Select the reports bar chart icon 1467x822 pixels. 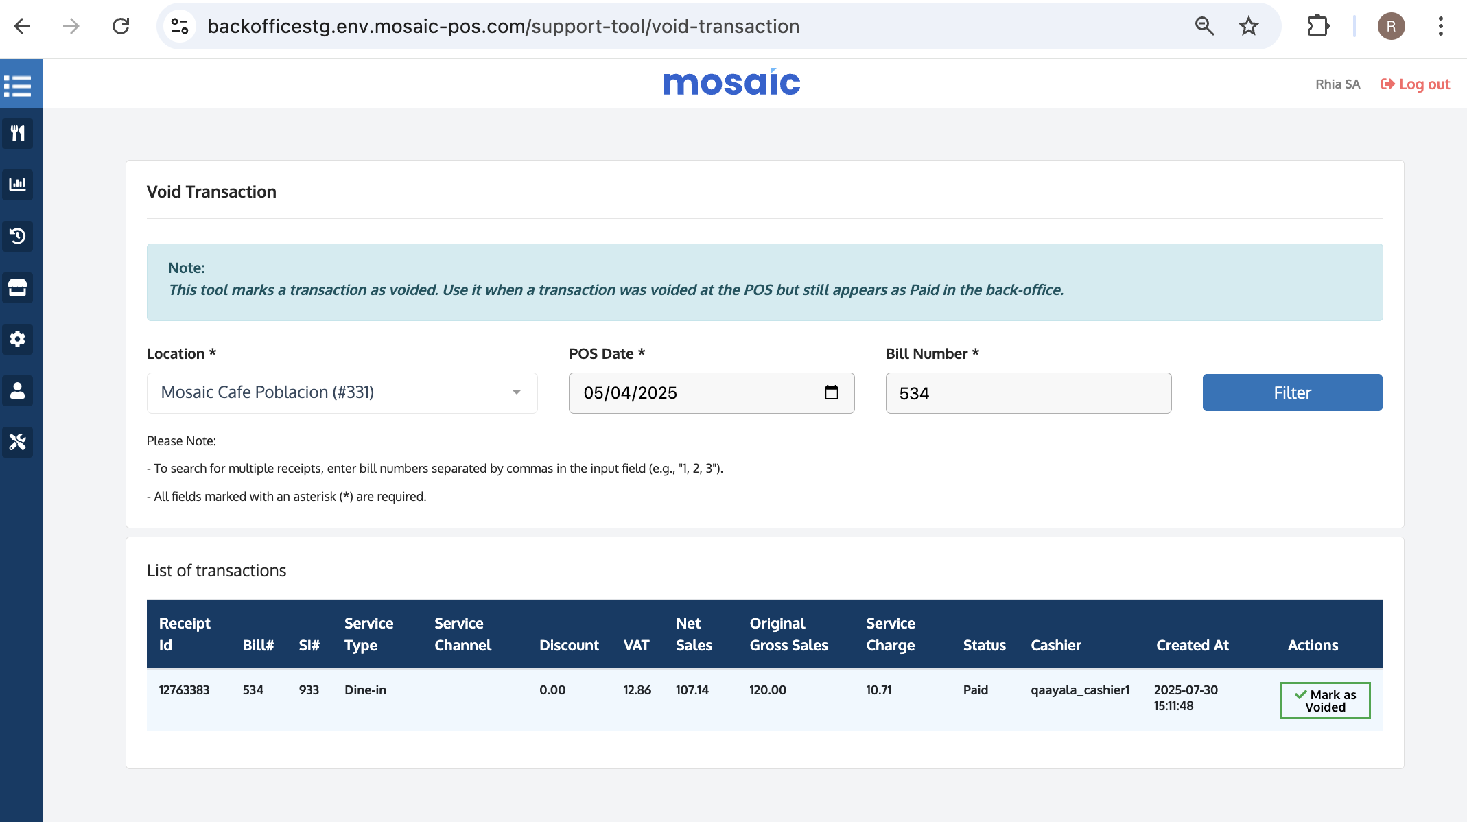pos(18,185)
